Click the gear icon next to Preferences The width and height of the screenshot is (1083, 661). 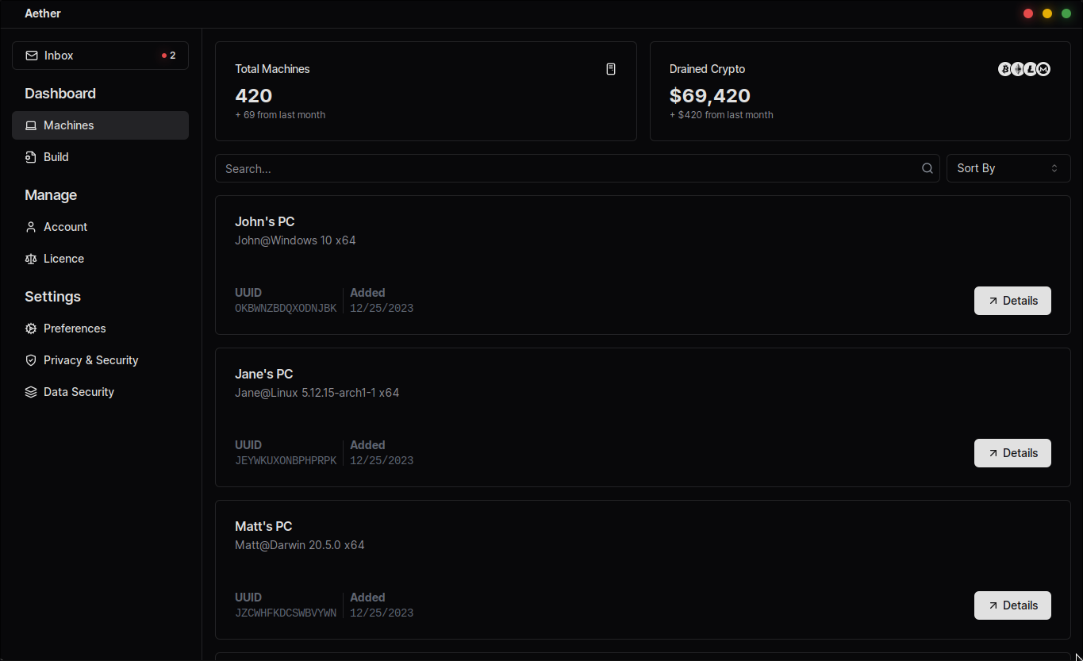[x=30, y=328]
